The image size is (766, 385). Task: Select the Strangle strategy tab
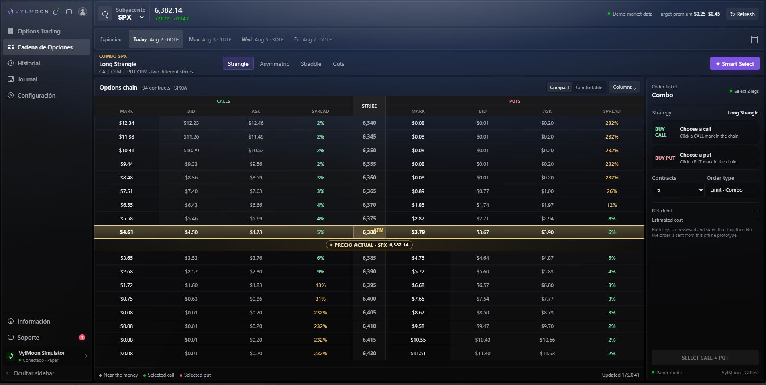[x=238, y=64]
